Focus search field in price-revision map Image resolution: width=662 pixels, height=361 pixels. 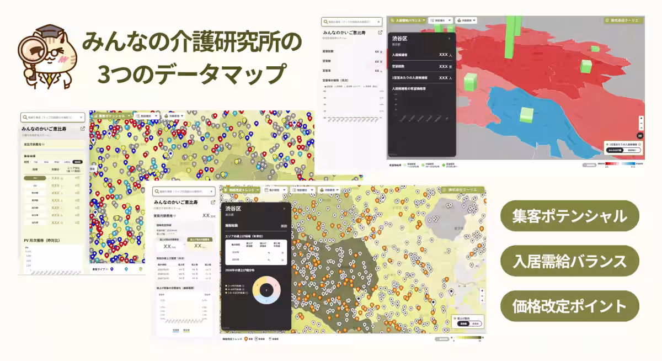click(x=183, y=191)
